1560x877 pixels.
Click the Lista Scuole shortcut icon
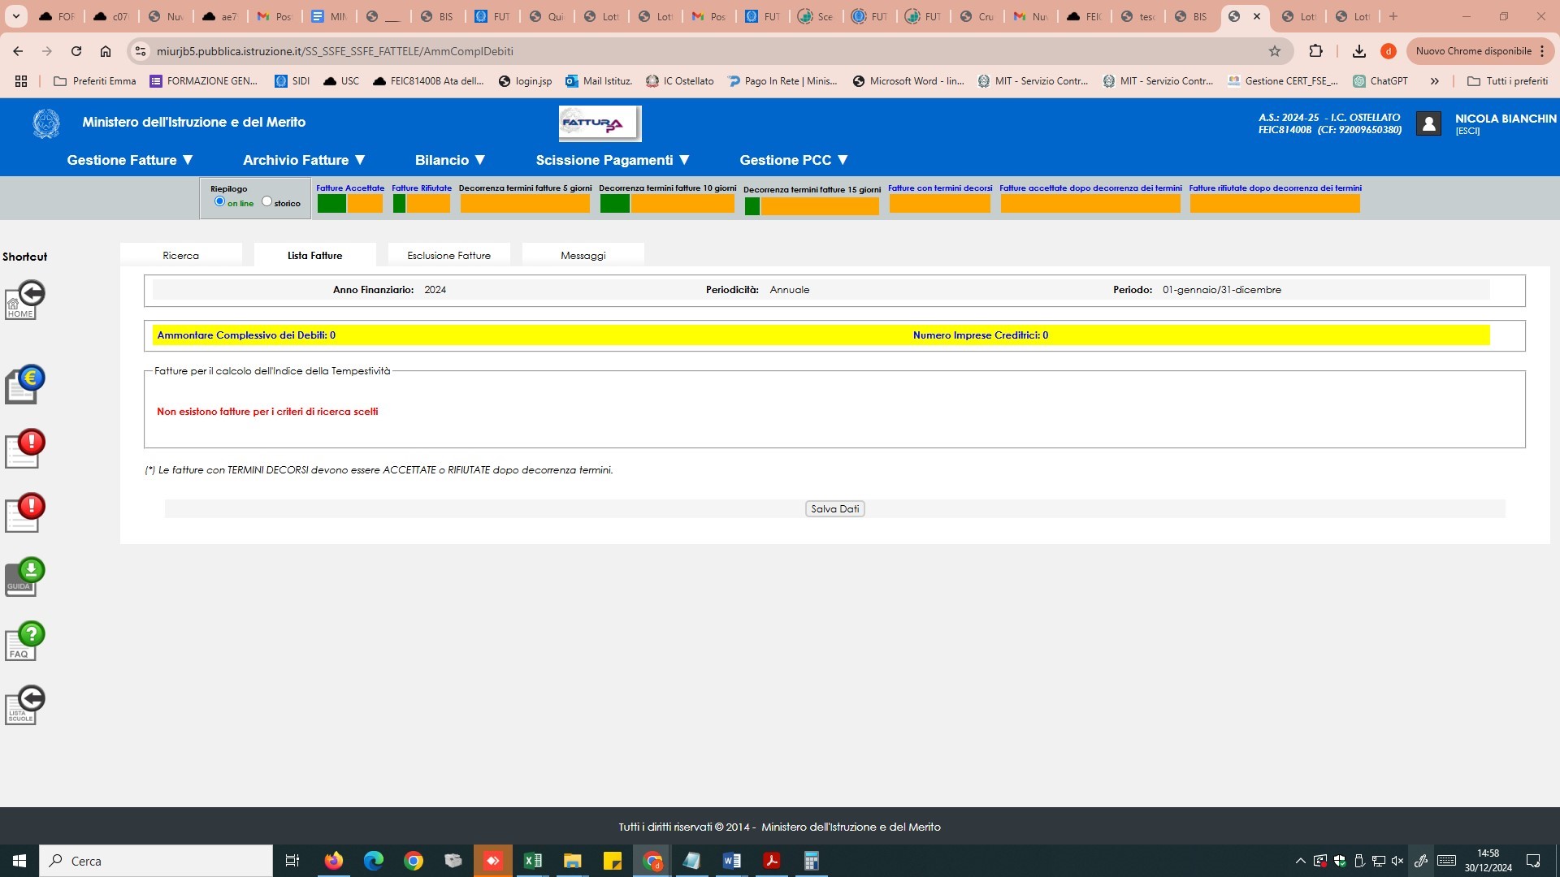click(x=24, y=705)
